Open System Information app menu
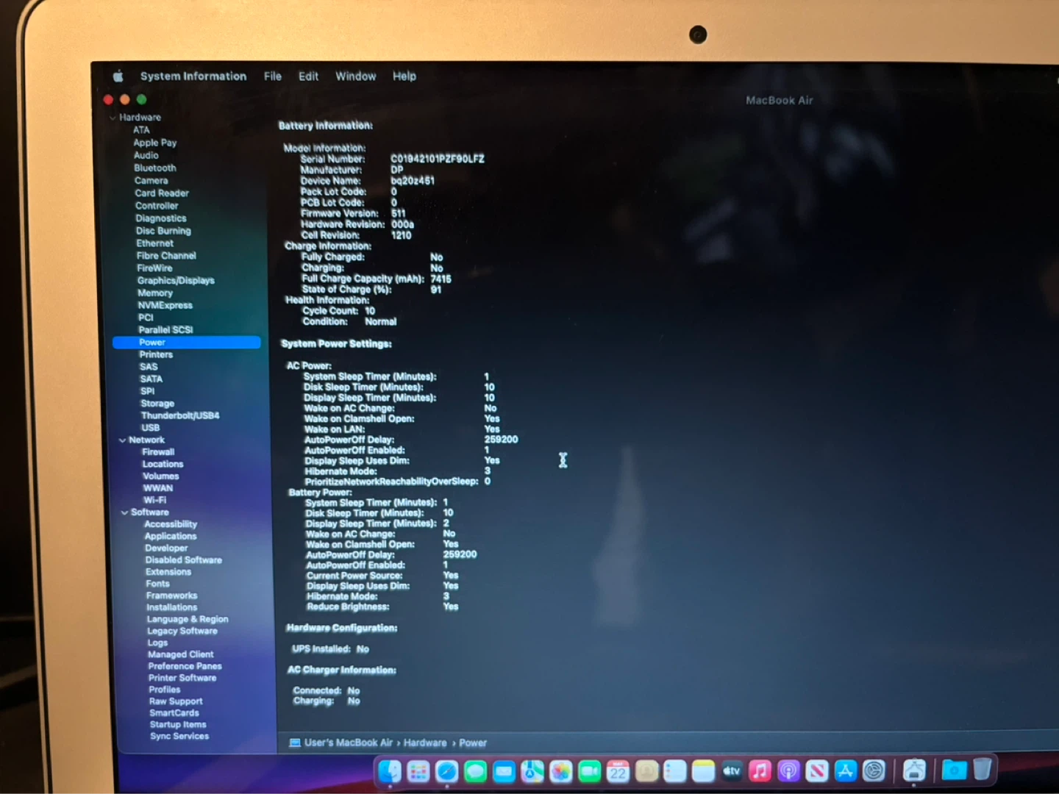 [193, 76]
